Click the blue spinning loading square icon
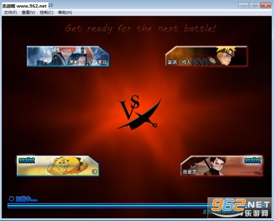The width and height of the screenshot is (274, 221). point(11,199)
